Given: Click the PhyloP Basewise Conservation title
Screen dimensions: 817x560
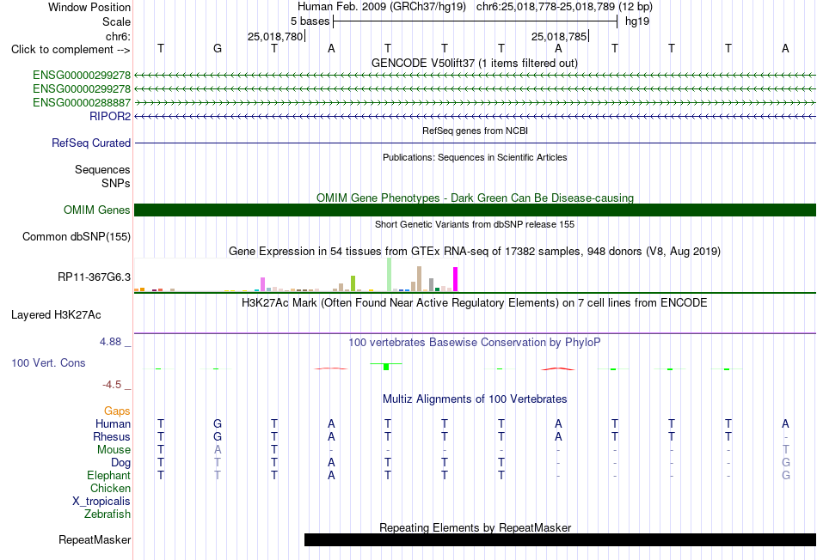Looking at the screenshot, I should (475, 342).
